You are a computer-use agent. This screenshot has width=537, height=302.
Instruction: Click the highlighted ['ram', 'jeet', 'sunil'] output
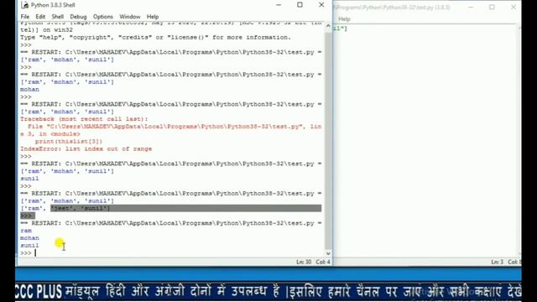[65, 208]
